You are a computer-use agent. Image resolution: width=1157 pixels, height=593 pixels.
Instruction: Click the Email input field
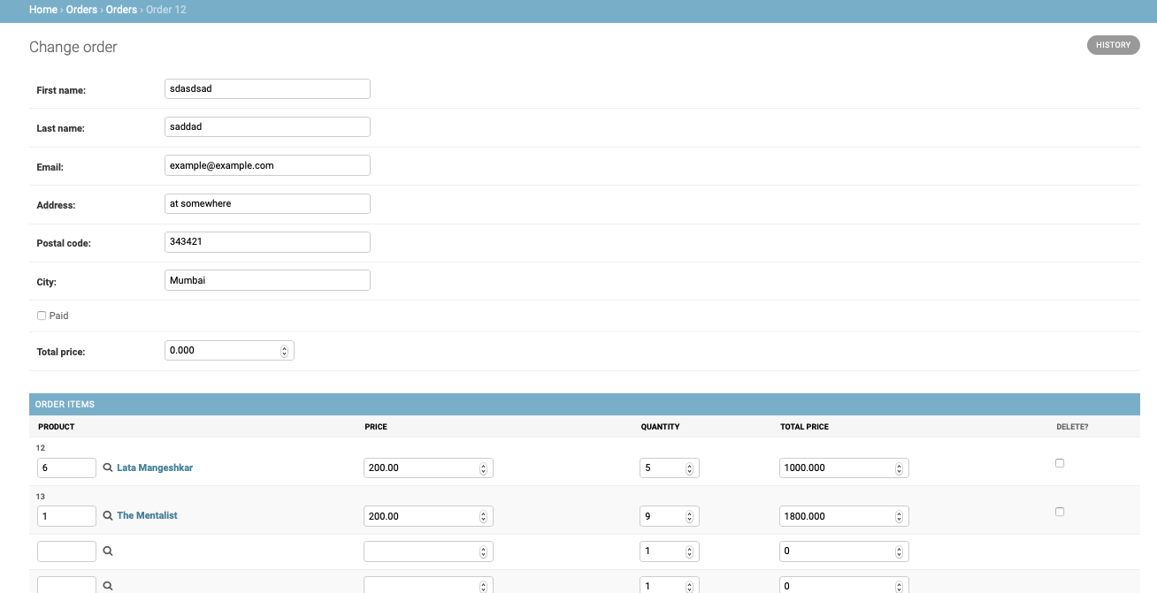(x=267, y=165)
